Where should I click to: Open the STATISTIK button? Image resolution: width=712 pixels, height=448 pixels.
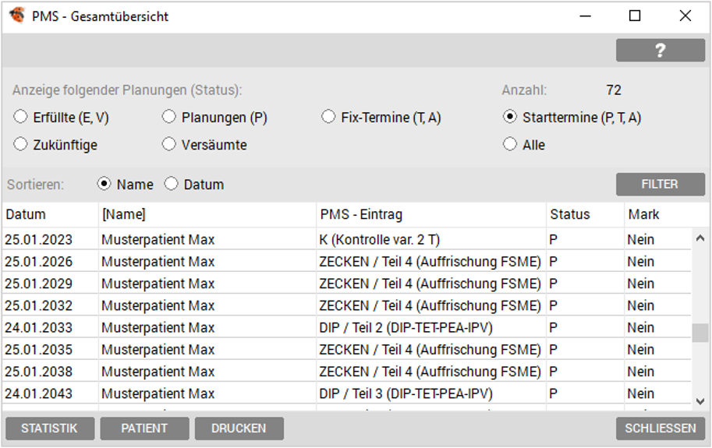click(50, 429)
